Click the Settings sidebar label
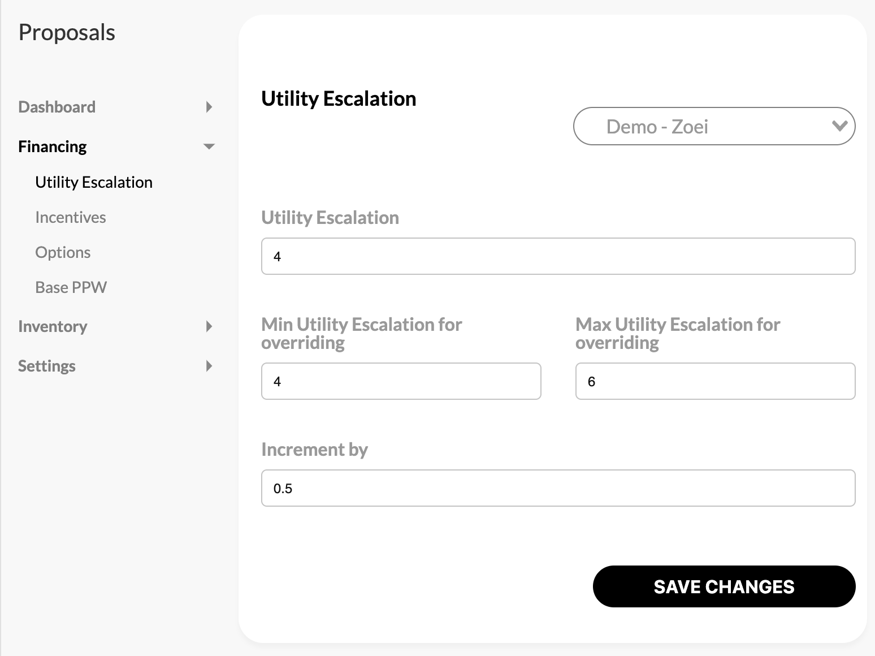This screenshot has height=656, width=875. (47, 366)
